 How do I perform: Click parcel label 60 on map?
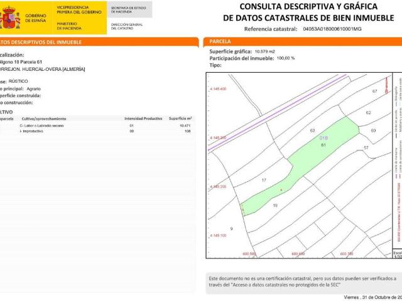(x=373, y=130)
